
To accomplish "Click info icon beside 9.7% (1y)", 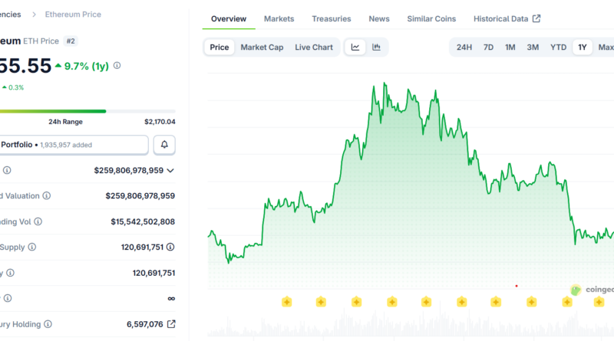I will [117, 66].
